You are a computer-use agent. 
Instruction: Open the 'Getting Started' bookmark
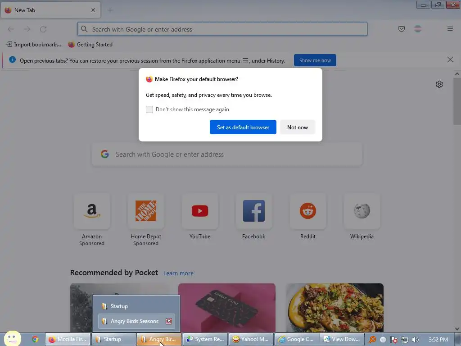90,45
